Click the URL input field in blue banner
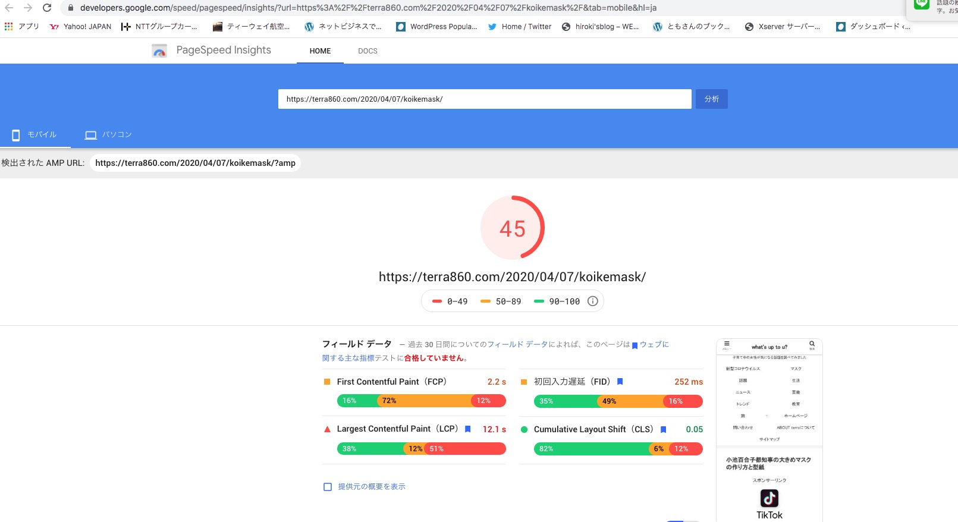Screen dimensions: 958x522 (x=485, y=99)
